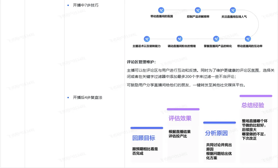Image resolution: width=278 pixels, height=168 pixels.
Task: Click the label 掌握直播间产品的转化
Action: [x=218, y=46]
